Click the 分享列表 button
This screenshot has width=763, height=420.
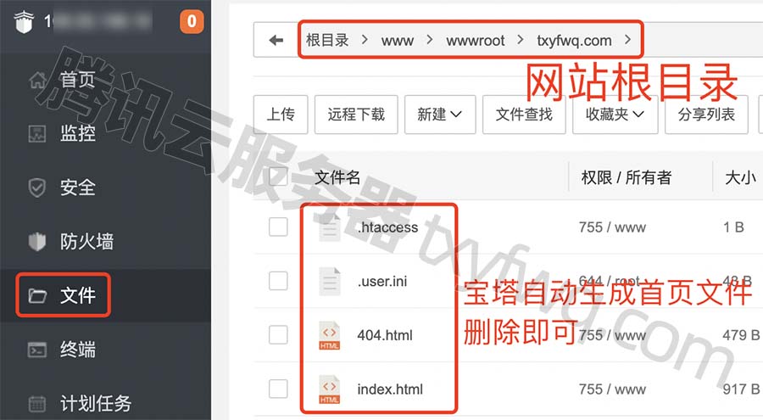click(x=706, y=115)
